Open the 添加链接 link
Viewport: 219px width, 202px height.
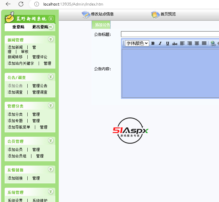15,178
